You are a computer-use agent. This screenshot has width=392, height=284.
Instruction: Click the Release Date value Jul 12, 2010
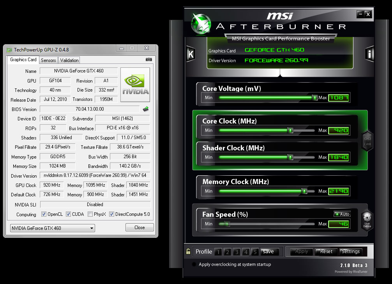pyautogui.click(x=55, y=99)
